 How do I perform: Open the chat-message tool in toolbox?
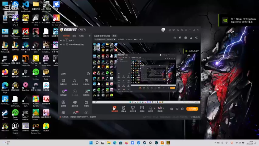[x=63, y=82]
